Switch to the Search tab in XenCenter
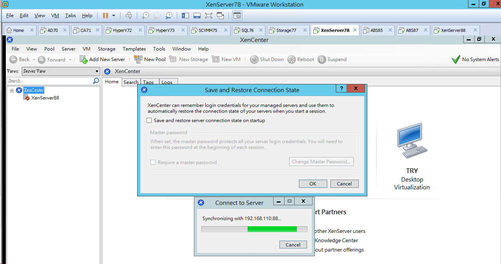This screenshot has height=264, width=501. point(131,82)
